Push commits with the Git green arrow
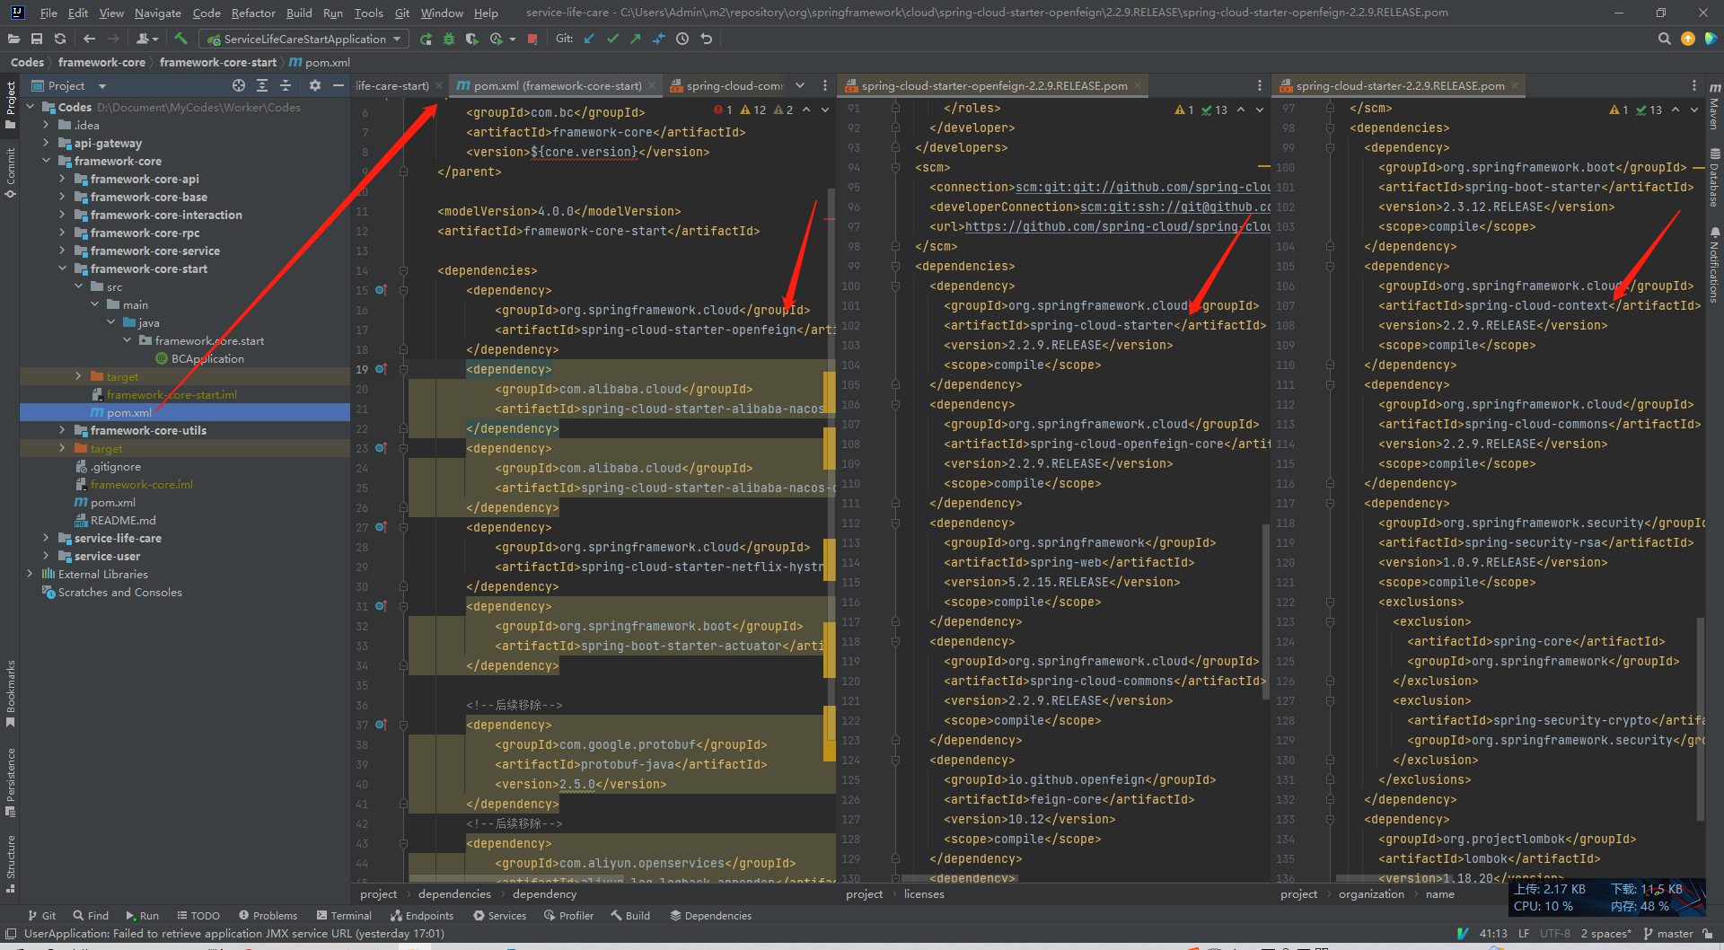 pos(636,39)
